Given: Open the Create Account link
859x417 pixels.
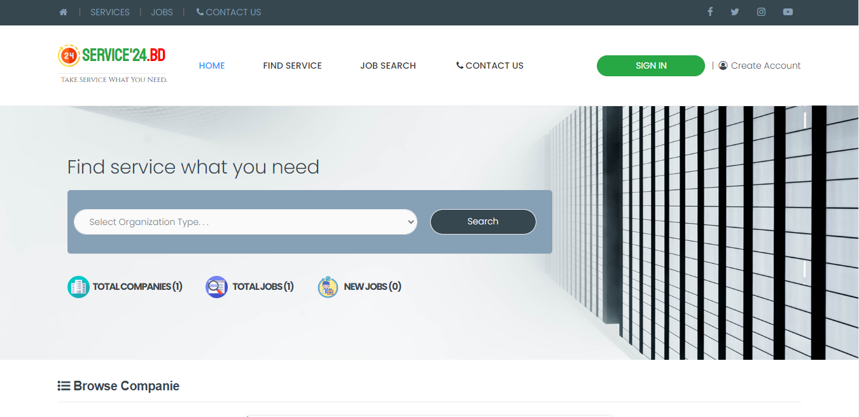Looking at the screenshot, I should (760, 65).
